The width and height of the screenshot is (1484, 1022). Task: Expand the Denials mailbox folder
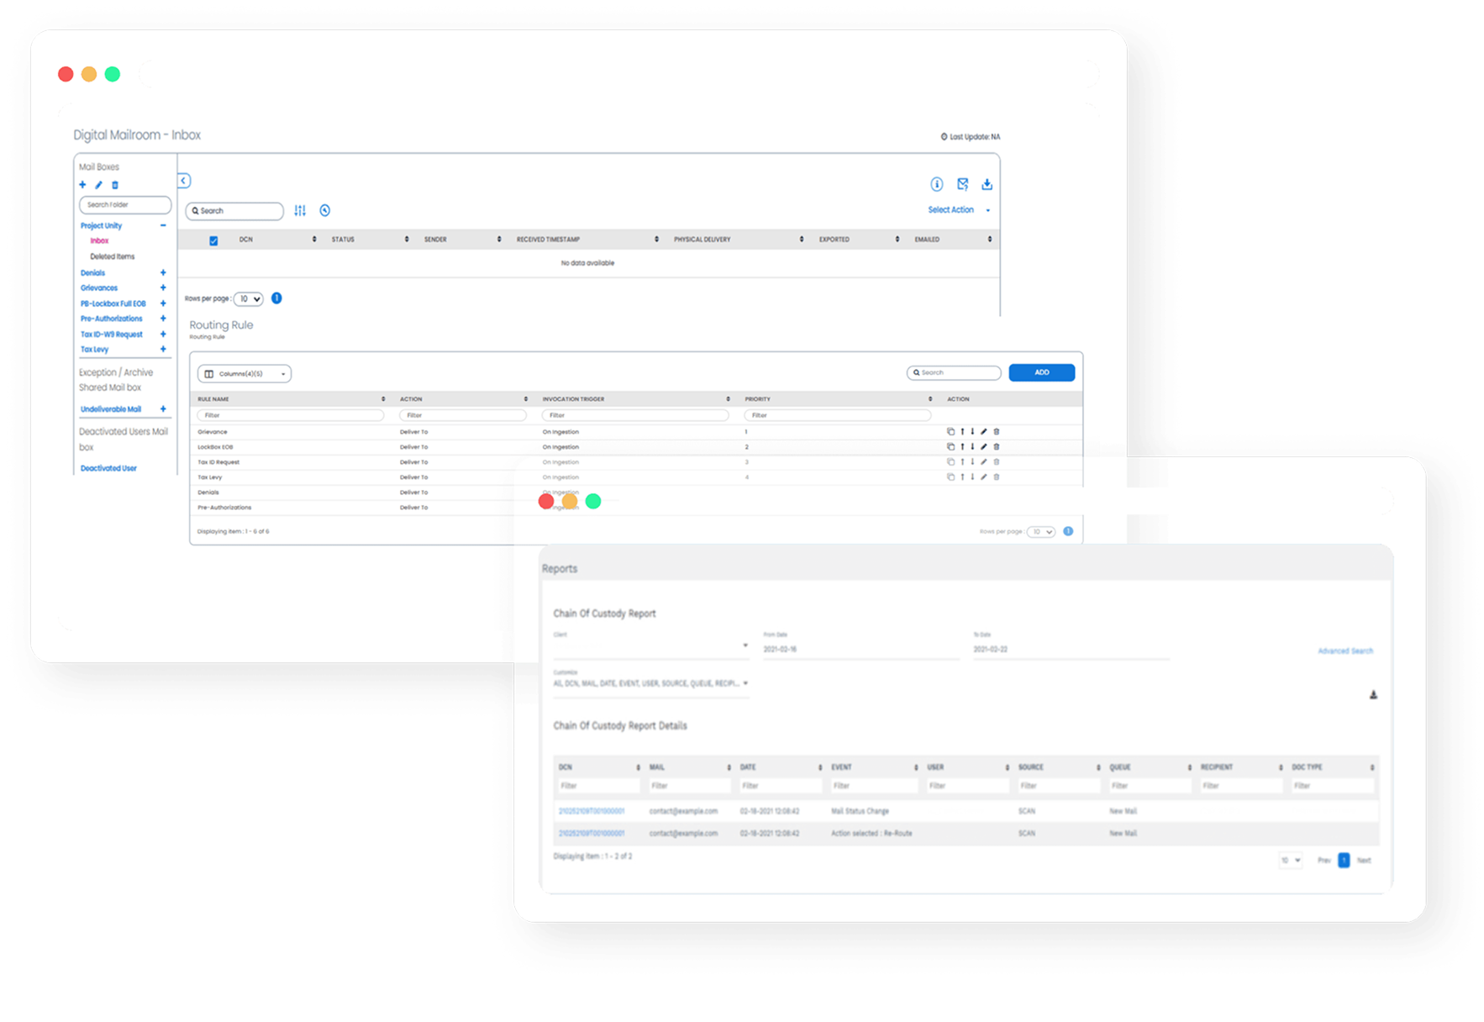(x=163, y=273)
